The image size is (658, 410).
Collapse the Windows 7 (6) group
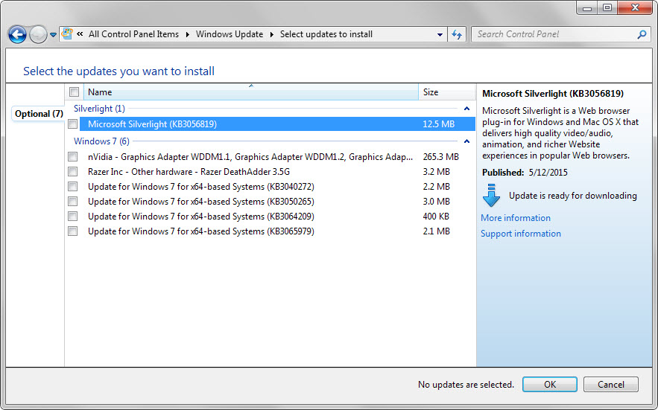click(466, 141)
